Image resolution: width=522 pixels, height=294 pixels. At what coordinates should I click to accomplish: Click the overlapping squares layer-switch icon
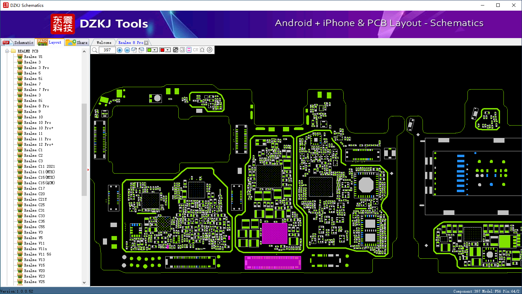(176, 50)
